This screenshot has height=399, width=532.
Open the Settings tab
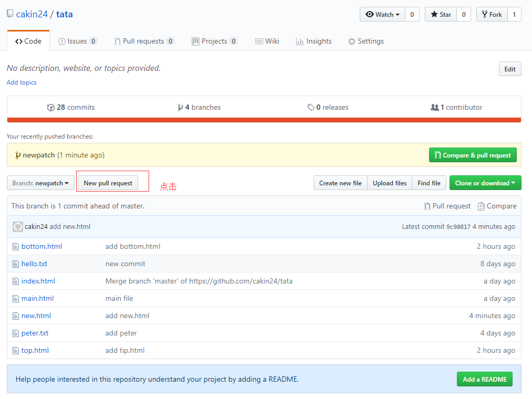pyautogui.click(x=366, y=41)
